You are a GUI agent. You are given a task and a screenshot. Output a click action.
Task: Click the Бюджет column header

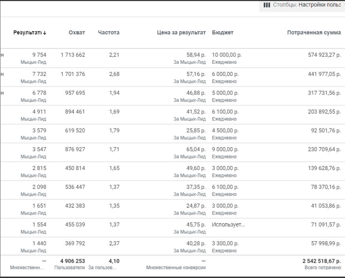[x=222, y=33]
